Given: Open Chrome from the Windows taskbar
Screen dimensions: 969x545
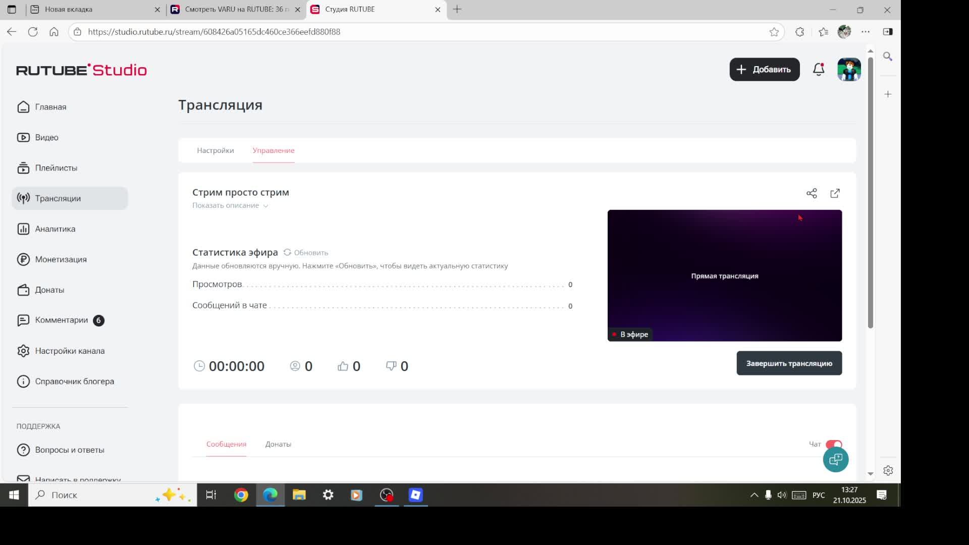Looking at the screenshot, I should pyautogui.click(x=241, y=495).
